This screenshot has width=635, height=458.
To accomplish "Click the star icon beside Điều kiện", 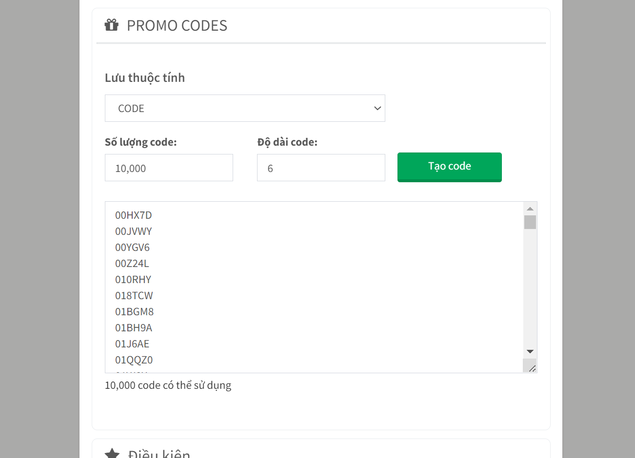I will [112, 454].
